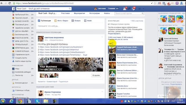Image resolution: width=186 pixels, height=105 pixels.
Task: Click the add members input field
Action: pyautogui.click(x=126, y=43)
